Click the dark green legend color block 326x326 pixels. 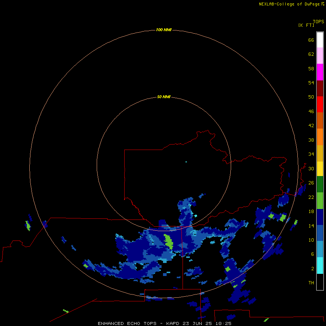pos(320,184)
